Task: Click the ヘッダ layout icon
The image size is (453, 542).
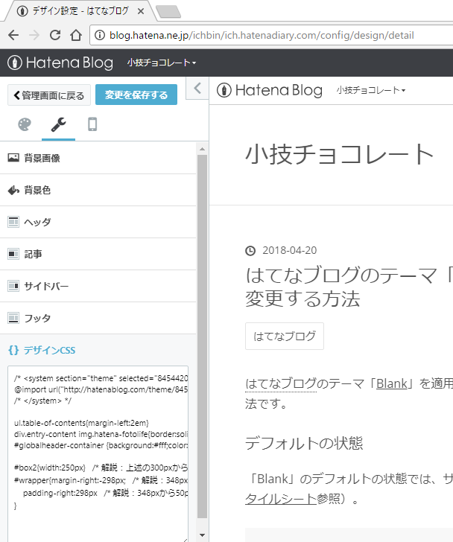Action: coord(13,222)
